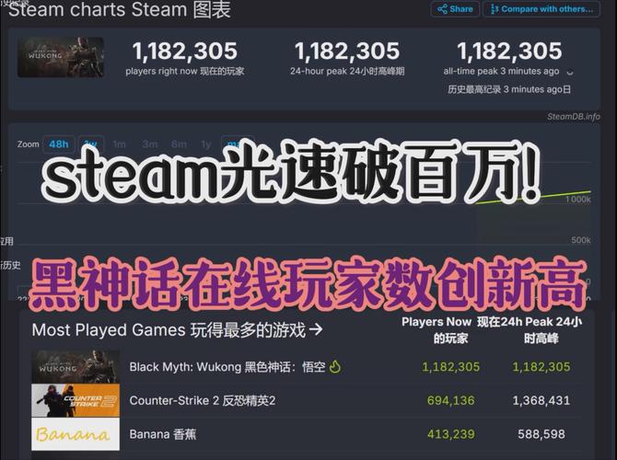Viewport: 617px width, 460px height.
Task: Click 694,136 players now value
Action: pyautogui.click(x=451, y=400)
